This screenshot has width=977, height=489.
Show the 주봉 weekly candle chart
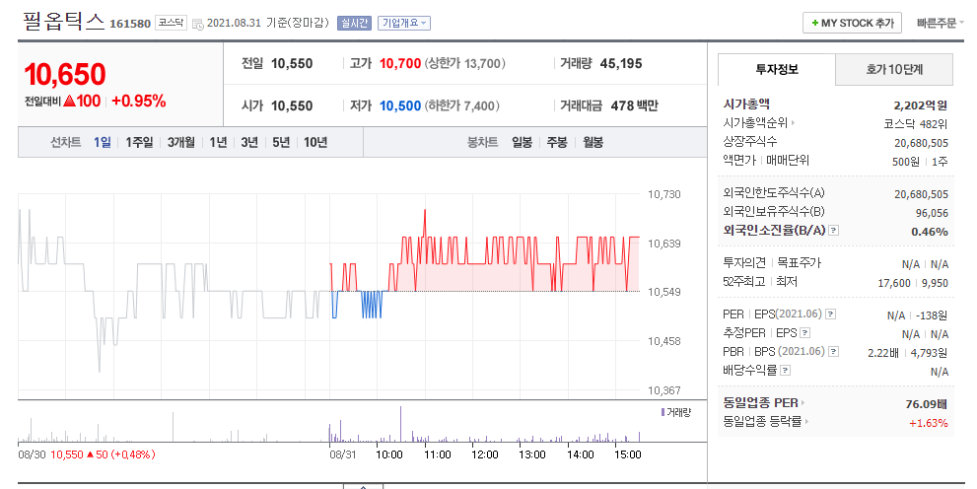(557, 143)
